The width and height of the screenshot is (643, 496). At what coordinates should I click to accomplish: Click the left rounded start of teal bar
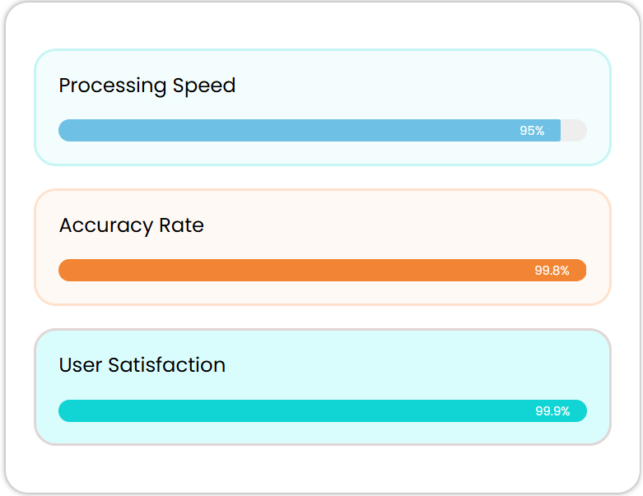click(x=65, y=410)
